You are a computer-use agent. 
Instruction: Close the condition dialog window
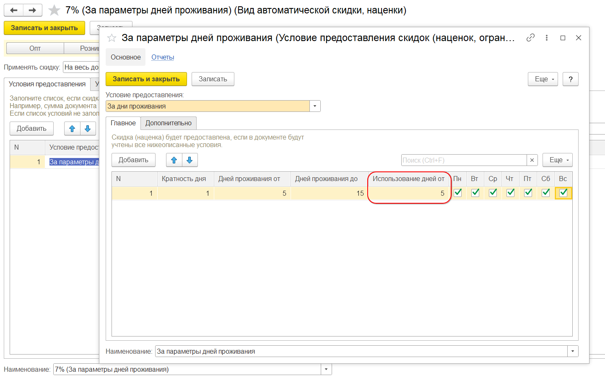click(x=579, y=38)
